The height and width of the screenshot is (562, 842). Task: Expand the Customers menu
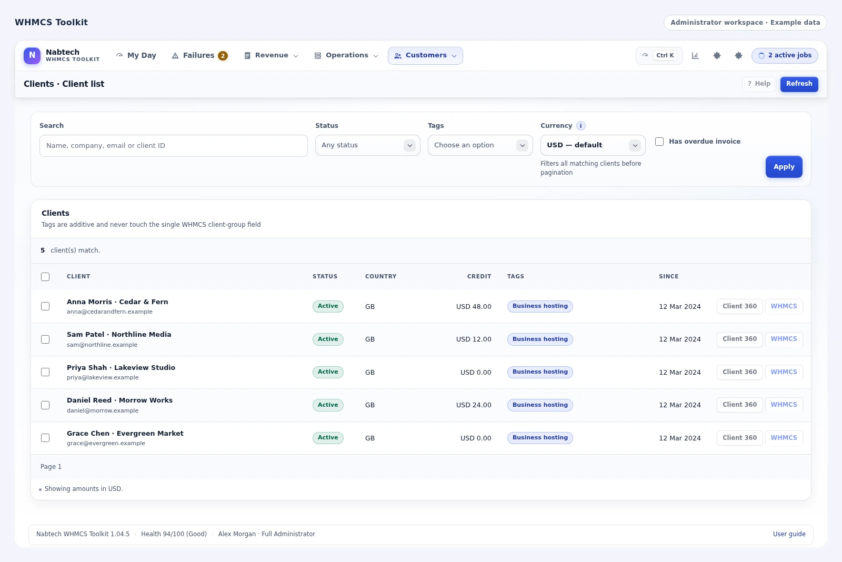425,55
